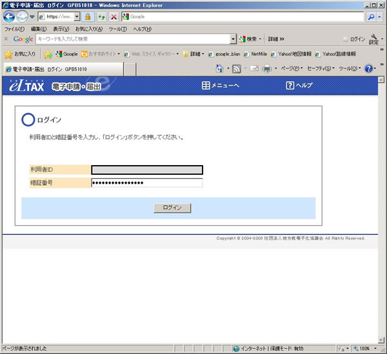
Task: Click the Google toolbar keyword search field
Action: [x=133, y=39]
